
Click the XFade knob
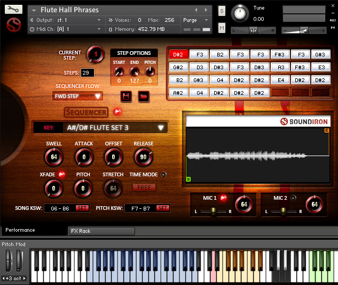click(54, 189)
